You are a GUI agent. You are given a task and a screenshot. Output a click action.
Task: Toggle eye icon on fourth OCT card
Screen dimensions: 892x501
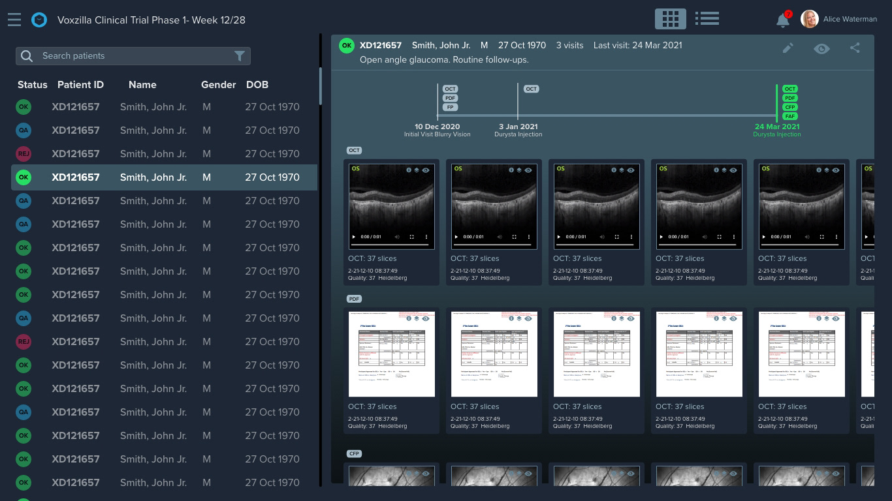pos(733,170)
